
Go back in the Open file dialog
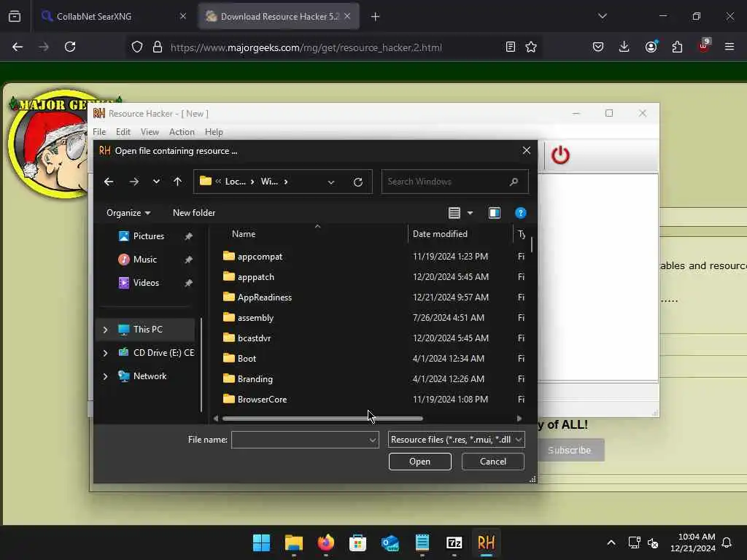pyautogui.click(x=109, y=182)
